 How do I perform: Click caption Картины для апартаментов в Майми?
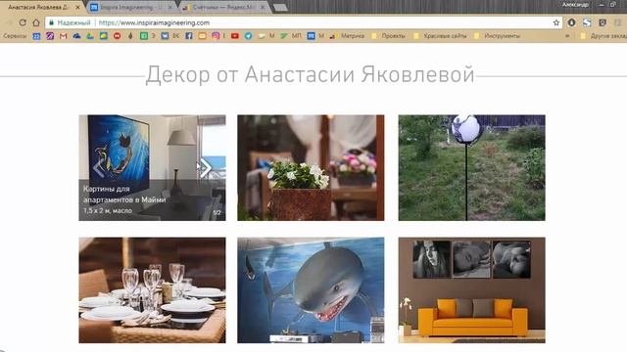124,194
